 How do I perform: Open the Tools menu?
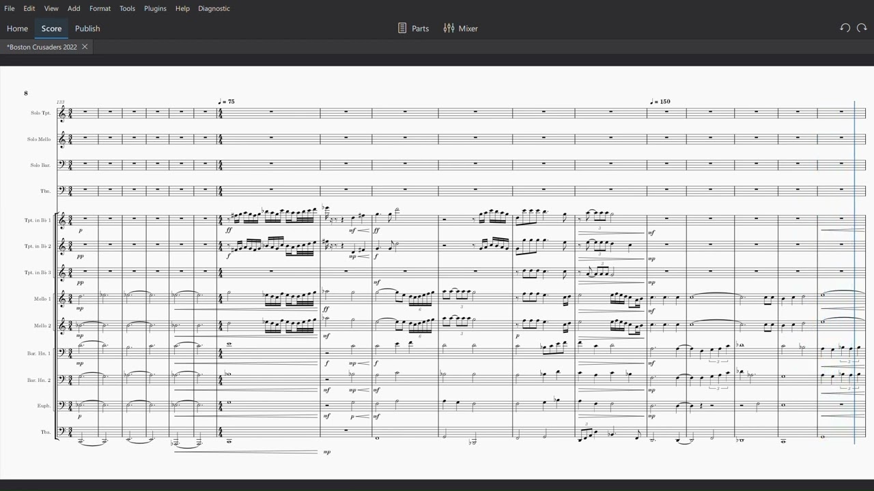(127, 8)
